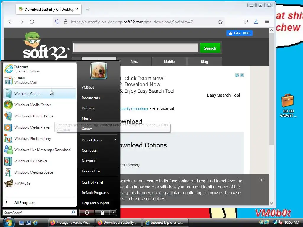Launch Windows DVD Maker
303x227 pixels.
click(x=40, y=161)
